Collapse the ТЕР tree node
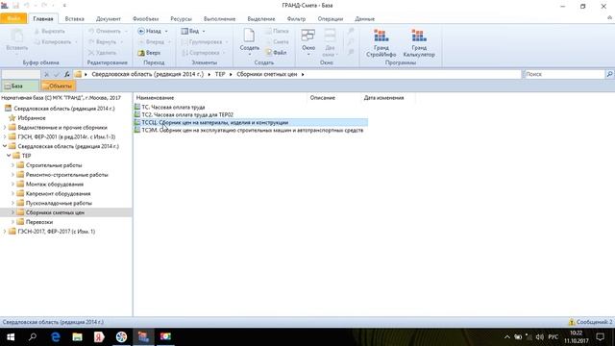Viewport: 615px width, 346px height. [9, 156]
